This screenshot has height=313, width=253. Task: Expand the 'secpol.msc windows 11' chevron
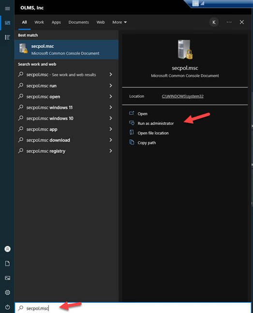click(111, 107)
